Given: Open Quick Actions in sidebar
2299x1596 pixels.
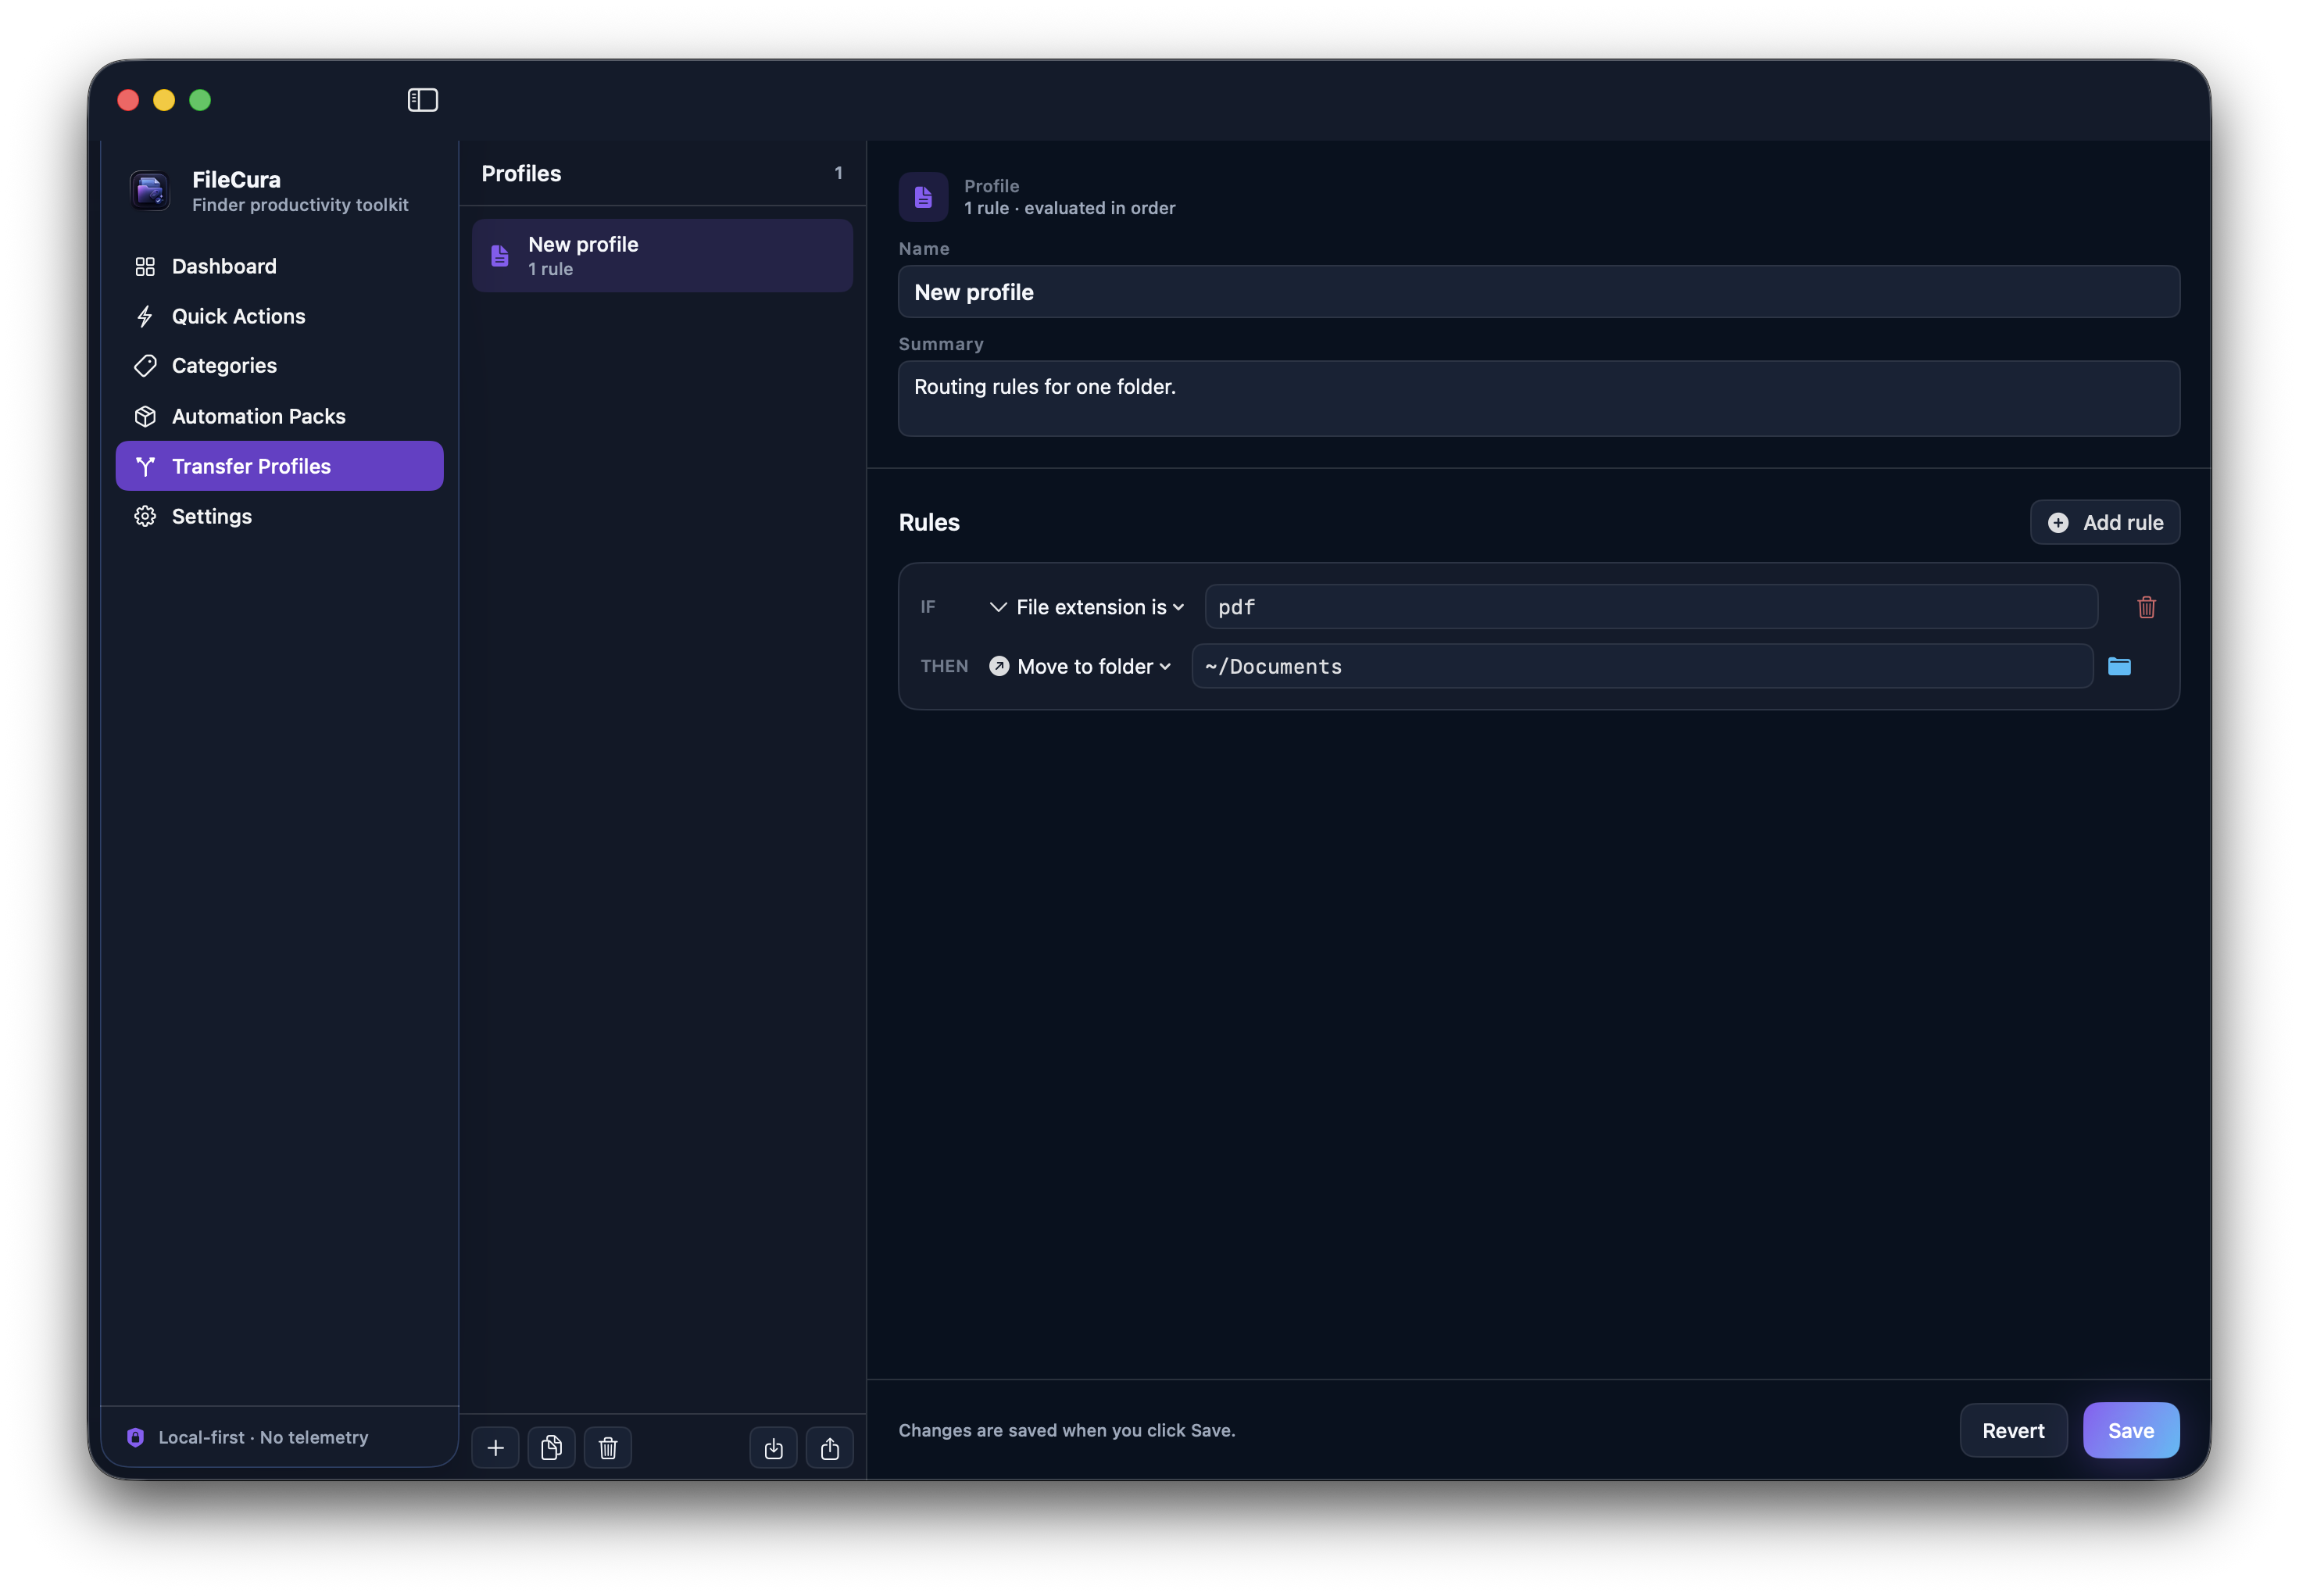Looking at the screenshot, I should [x=279, y=316].
